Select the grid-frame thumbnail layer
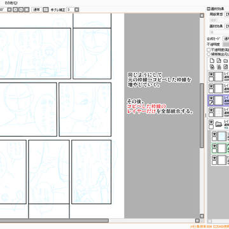 point(219,112)
